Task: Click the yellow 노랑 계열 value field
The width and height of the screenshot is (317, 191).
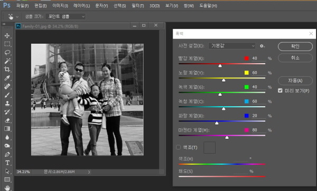Action: coord(258,73)
